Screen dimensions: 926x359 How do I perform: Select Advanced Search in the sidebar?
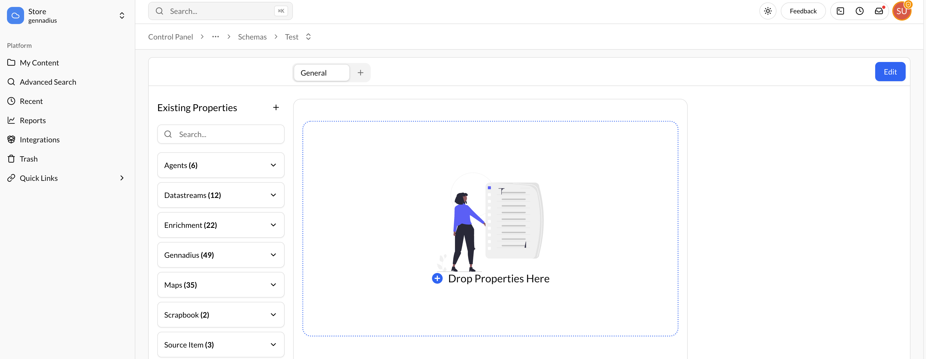pyautogui.click(x=48, y=81)
